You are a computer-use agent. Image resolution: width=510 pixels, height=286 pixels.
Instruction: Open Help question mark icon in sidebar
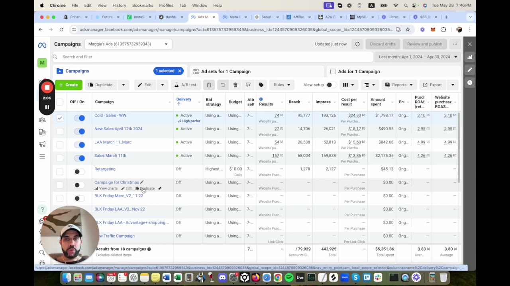click(x=42, y=209)
